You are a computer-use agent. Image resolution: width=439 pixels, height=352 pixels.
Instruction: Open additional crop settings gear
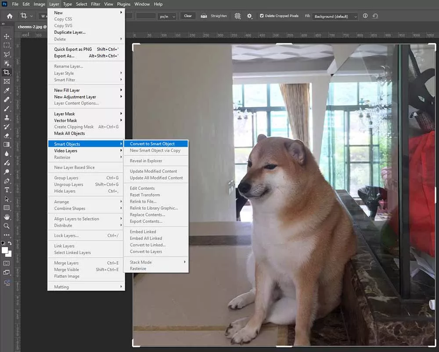[249, 16]
